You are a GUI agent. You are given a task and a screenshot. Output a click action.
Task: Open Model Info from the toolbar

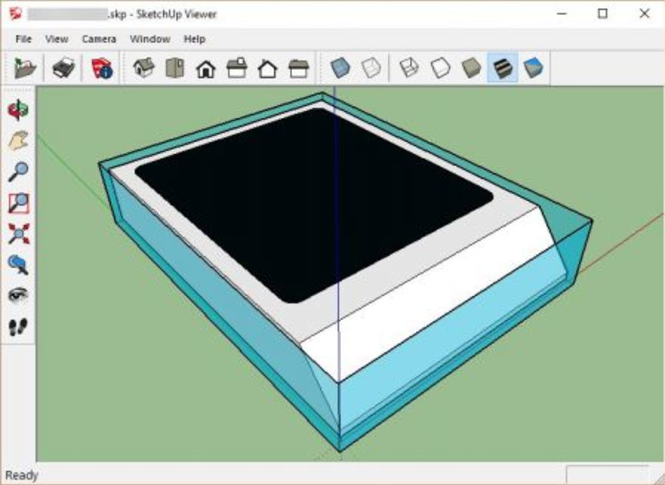tap(102, 68)
